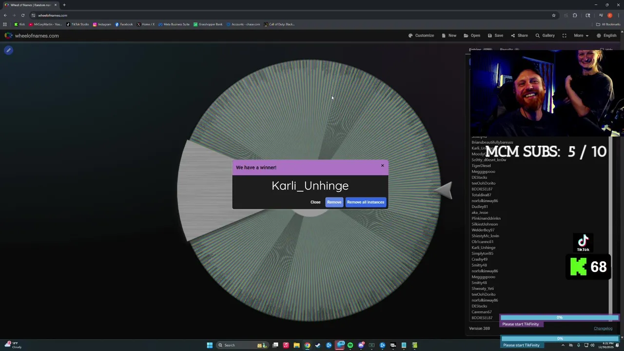Show hidden system tray icons
This screenshot has height=351, width=624.
(563, 345)
